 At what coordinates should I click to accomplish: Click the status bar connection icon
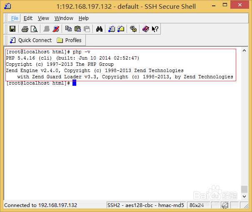click(225, 205)
